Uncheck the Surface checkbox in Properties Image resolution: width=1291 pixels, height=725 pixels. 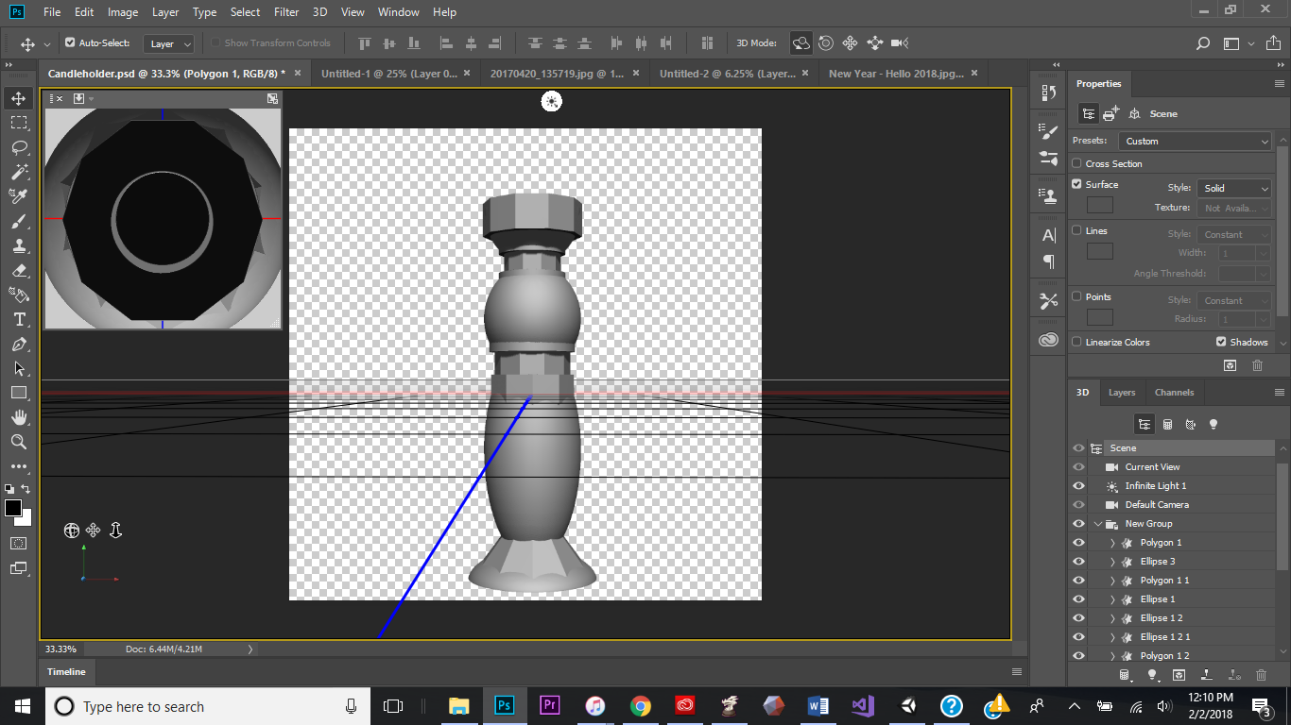tap(1076, 184)
